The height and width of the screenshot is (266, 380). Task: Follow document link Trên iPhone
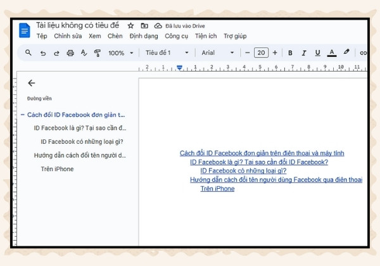[x=217, y=189]
